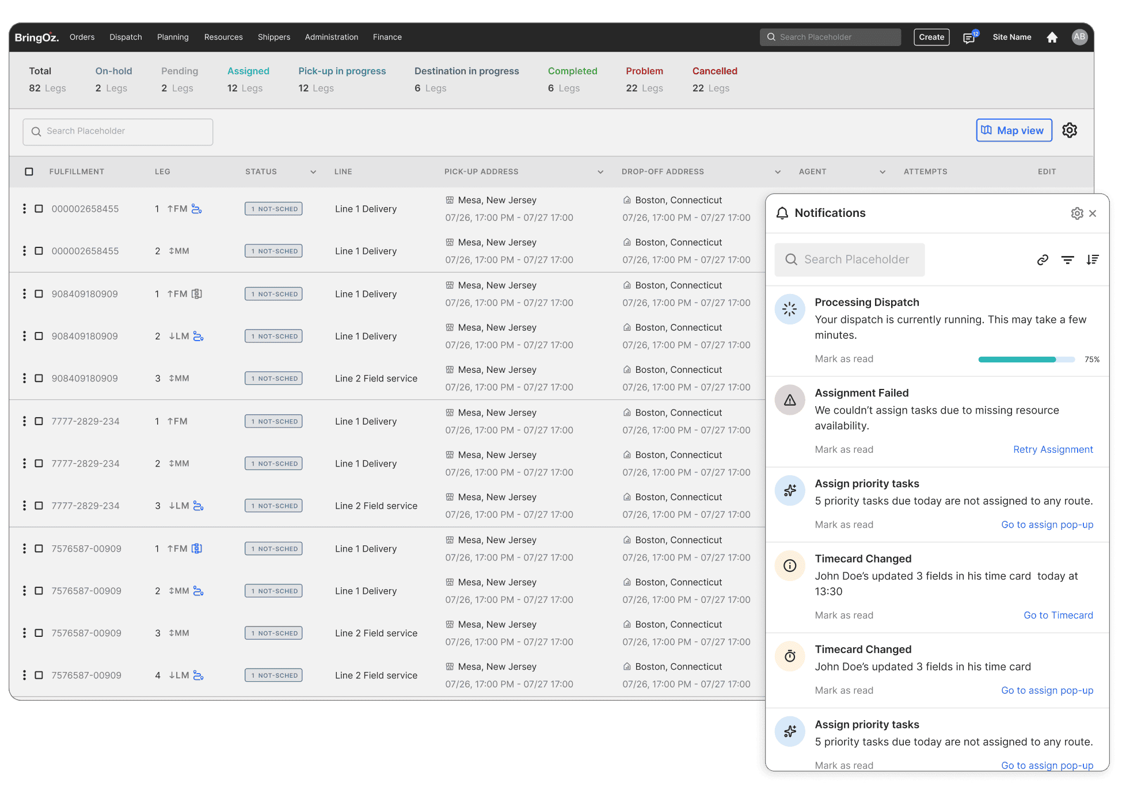Switch to Map view

[x=1014, y=131]
